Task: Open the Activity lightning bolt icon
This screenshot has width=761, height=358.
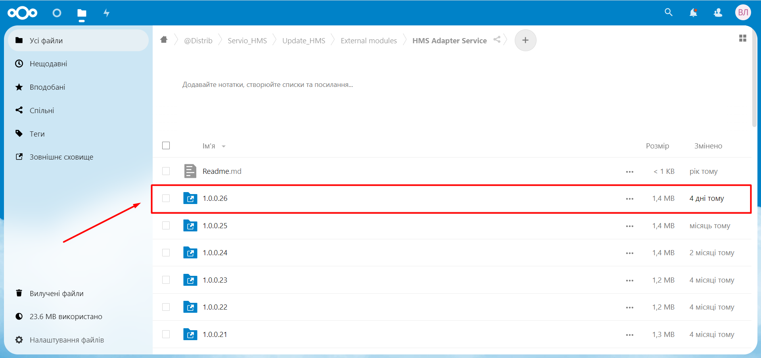Action: pyautogui.click(x=106, y=13)
